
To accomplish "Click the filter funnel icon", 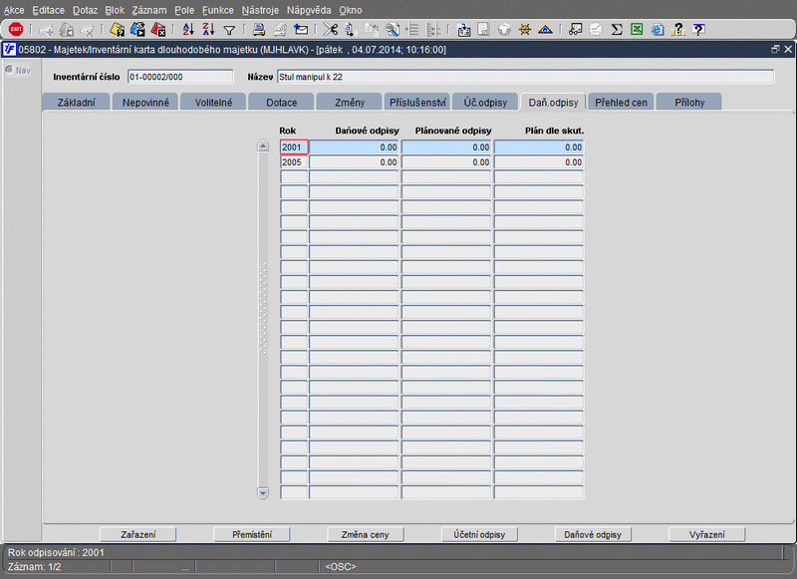I will [x=229, y=31].
